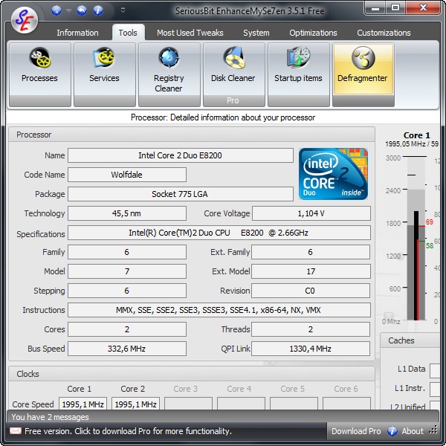Viewport: 446px width, 446px height.
Task: Click the Core 1 frequency gauge
Action: (416, 238)
